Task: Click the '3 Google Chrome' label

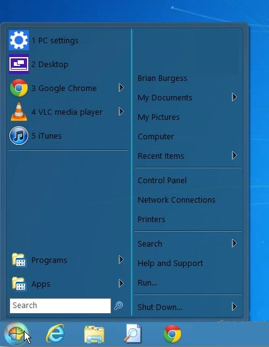Action: [x=64, y=88]
